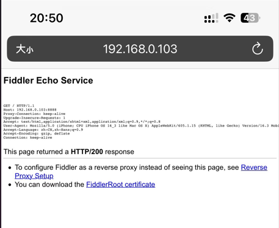279x228 pixels.
Task: Click the Upgrade-Insecure-Requests header line
Action: click(x=34, y=118)
